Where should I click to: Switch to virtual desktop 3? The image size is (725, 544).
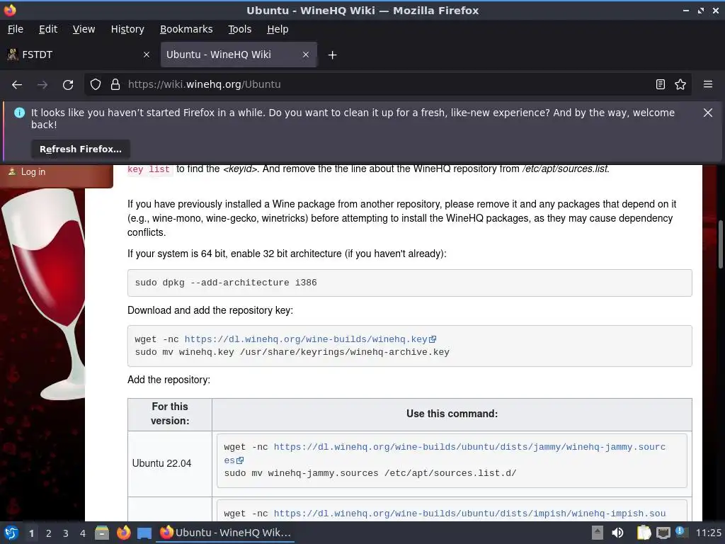tap(66, 533)
